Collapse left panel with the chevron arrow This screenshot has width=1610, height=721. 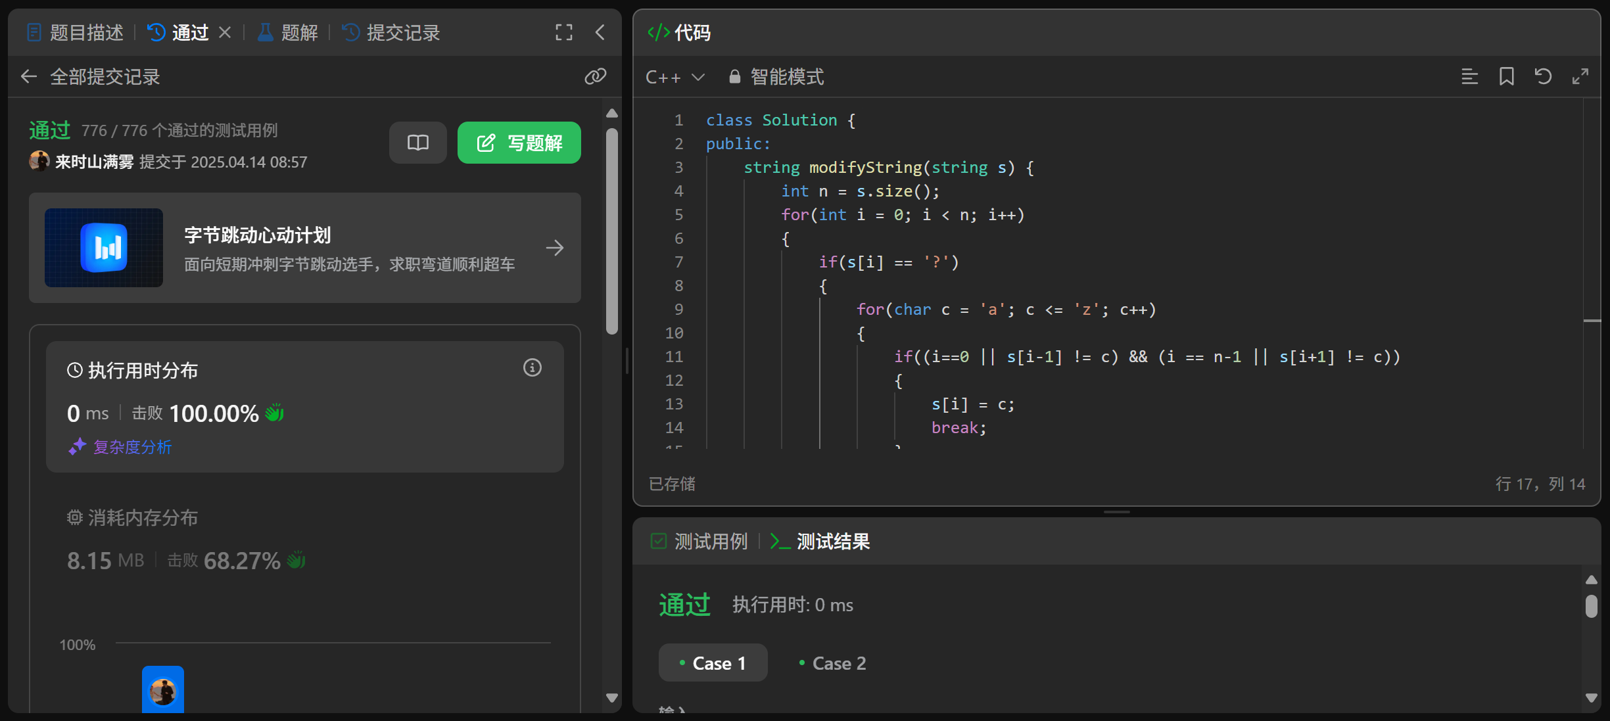600,32
